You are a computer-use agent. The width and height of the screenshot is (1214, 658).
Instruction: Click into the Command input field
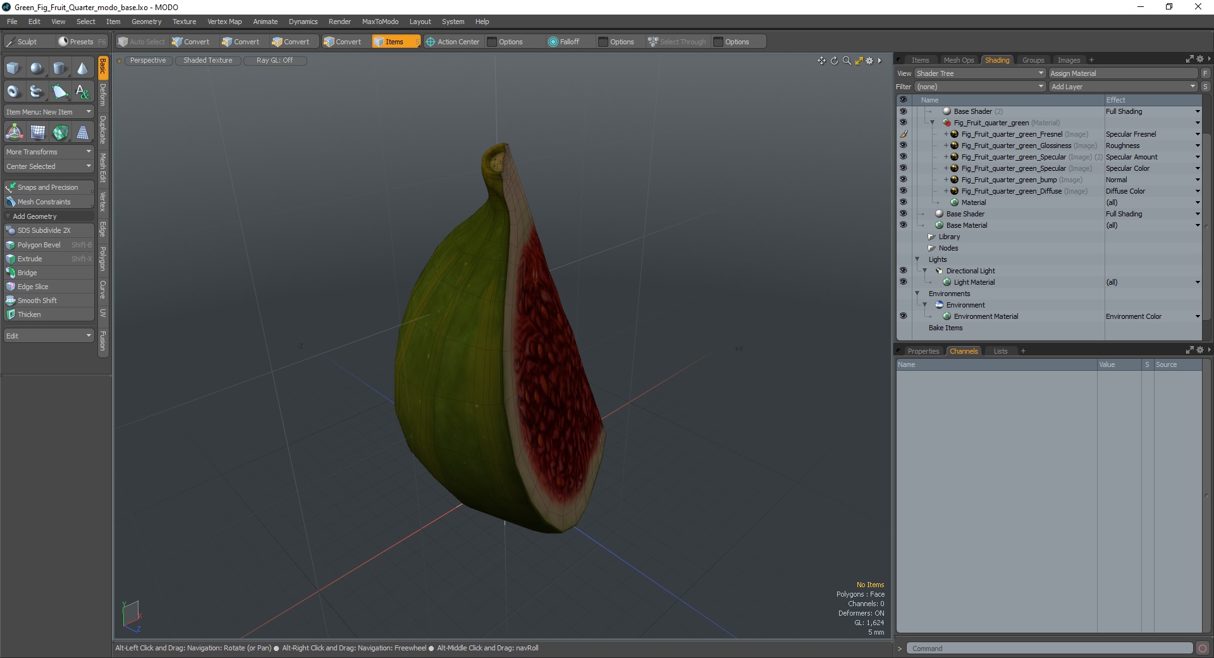(1050, 649)
